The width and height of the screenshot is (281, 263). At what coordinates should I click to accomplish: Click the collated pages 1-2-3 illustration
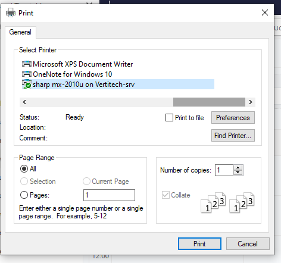227,202
